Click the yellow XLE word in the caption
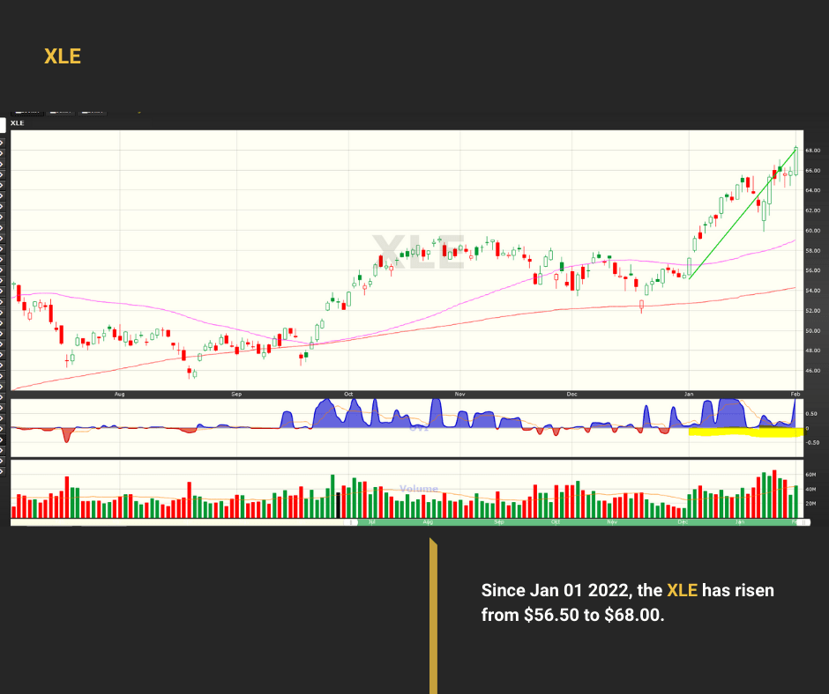The width and height of the screenshot is (829, 694). point(682,590)
